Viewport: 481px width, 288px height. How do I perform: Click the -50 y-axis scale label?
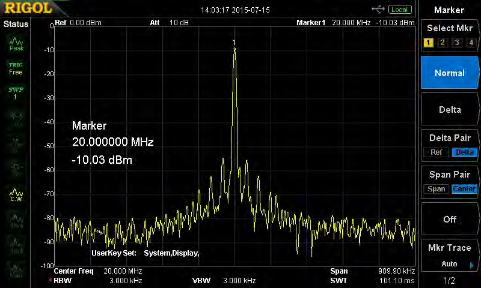(49, 146)
